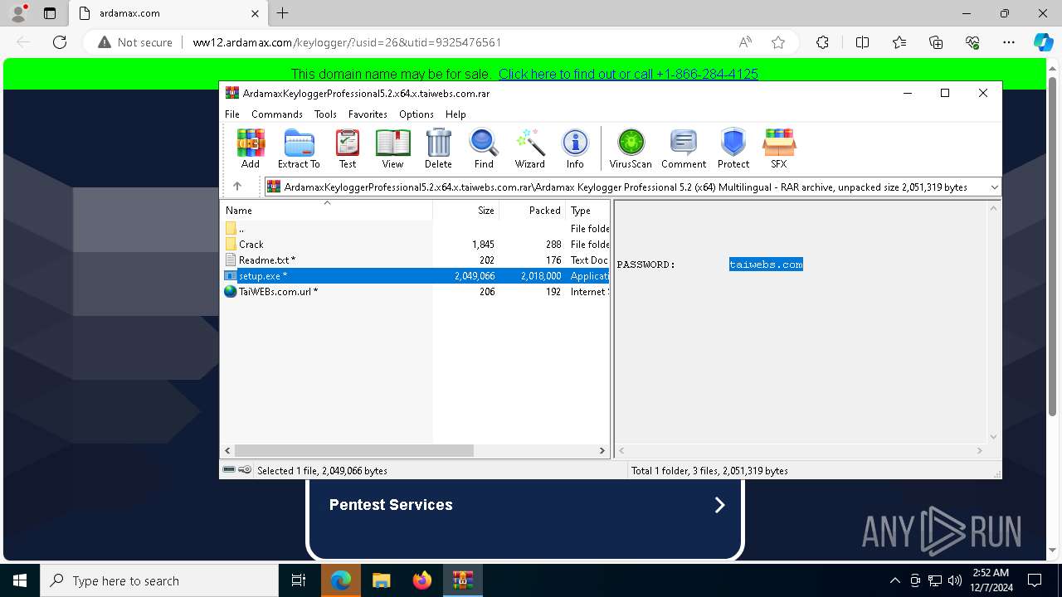The width and height of the screenshot is (1062, 597).
Task: Launch the Wizard tool
Action: (529, 148)
